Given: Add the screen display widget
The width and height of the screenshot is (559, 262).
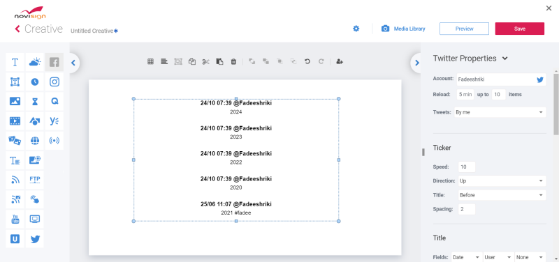Looking at the screenshot, I should pyautogui.click(x=34, y=219).
